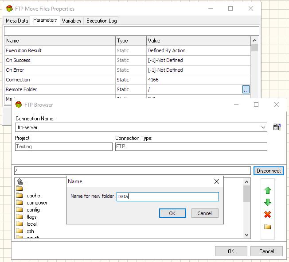Click Remote Folder browse ellipsis button

246,89
